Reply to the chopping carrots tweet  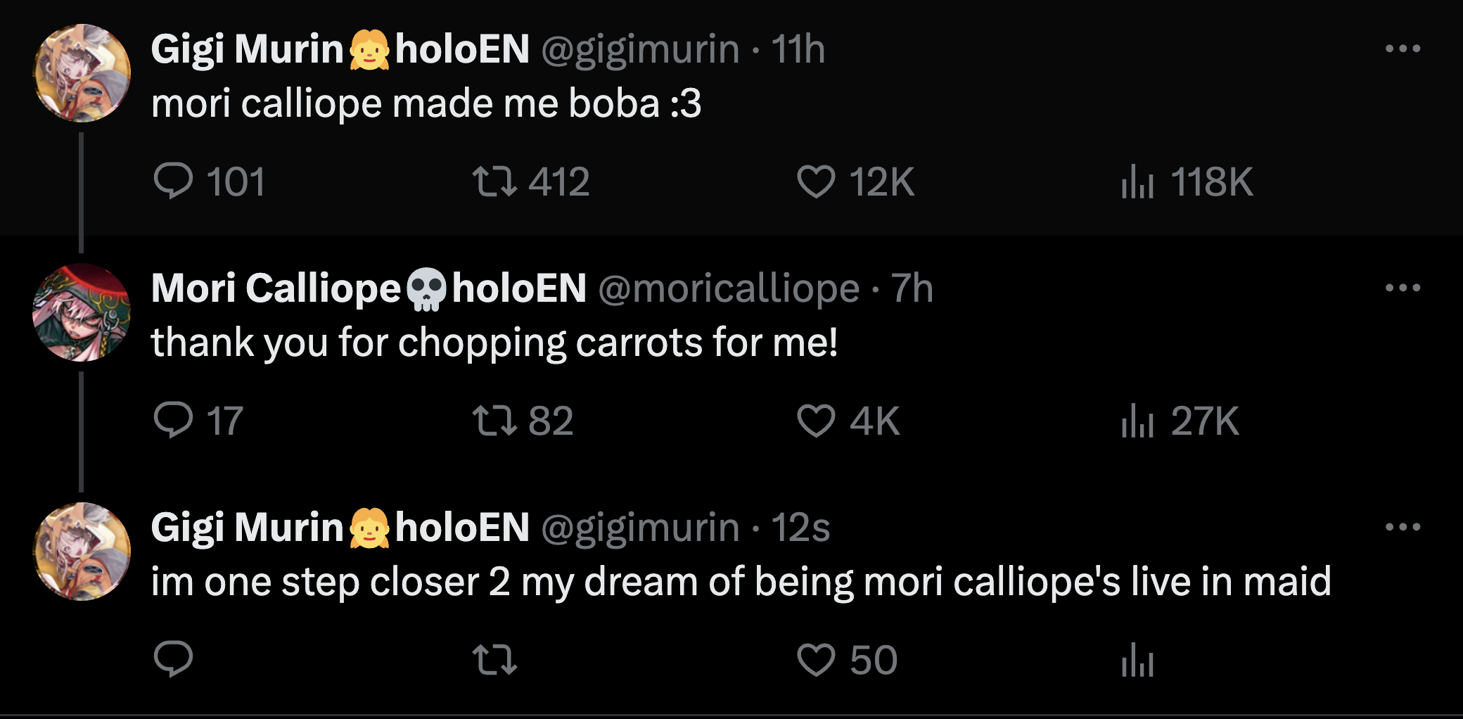173,420
